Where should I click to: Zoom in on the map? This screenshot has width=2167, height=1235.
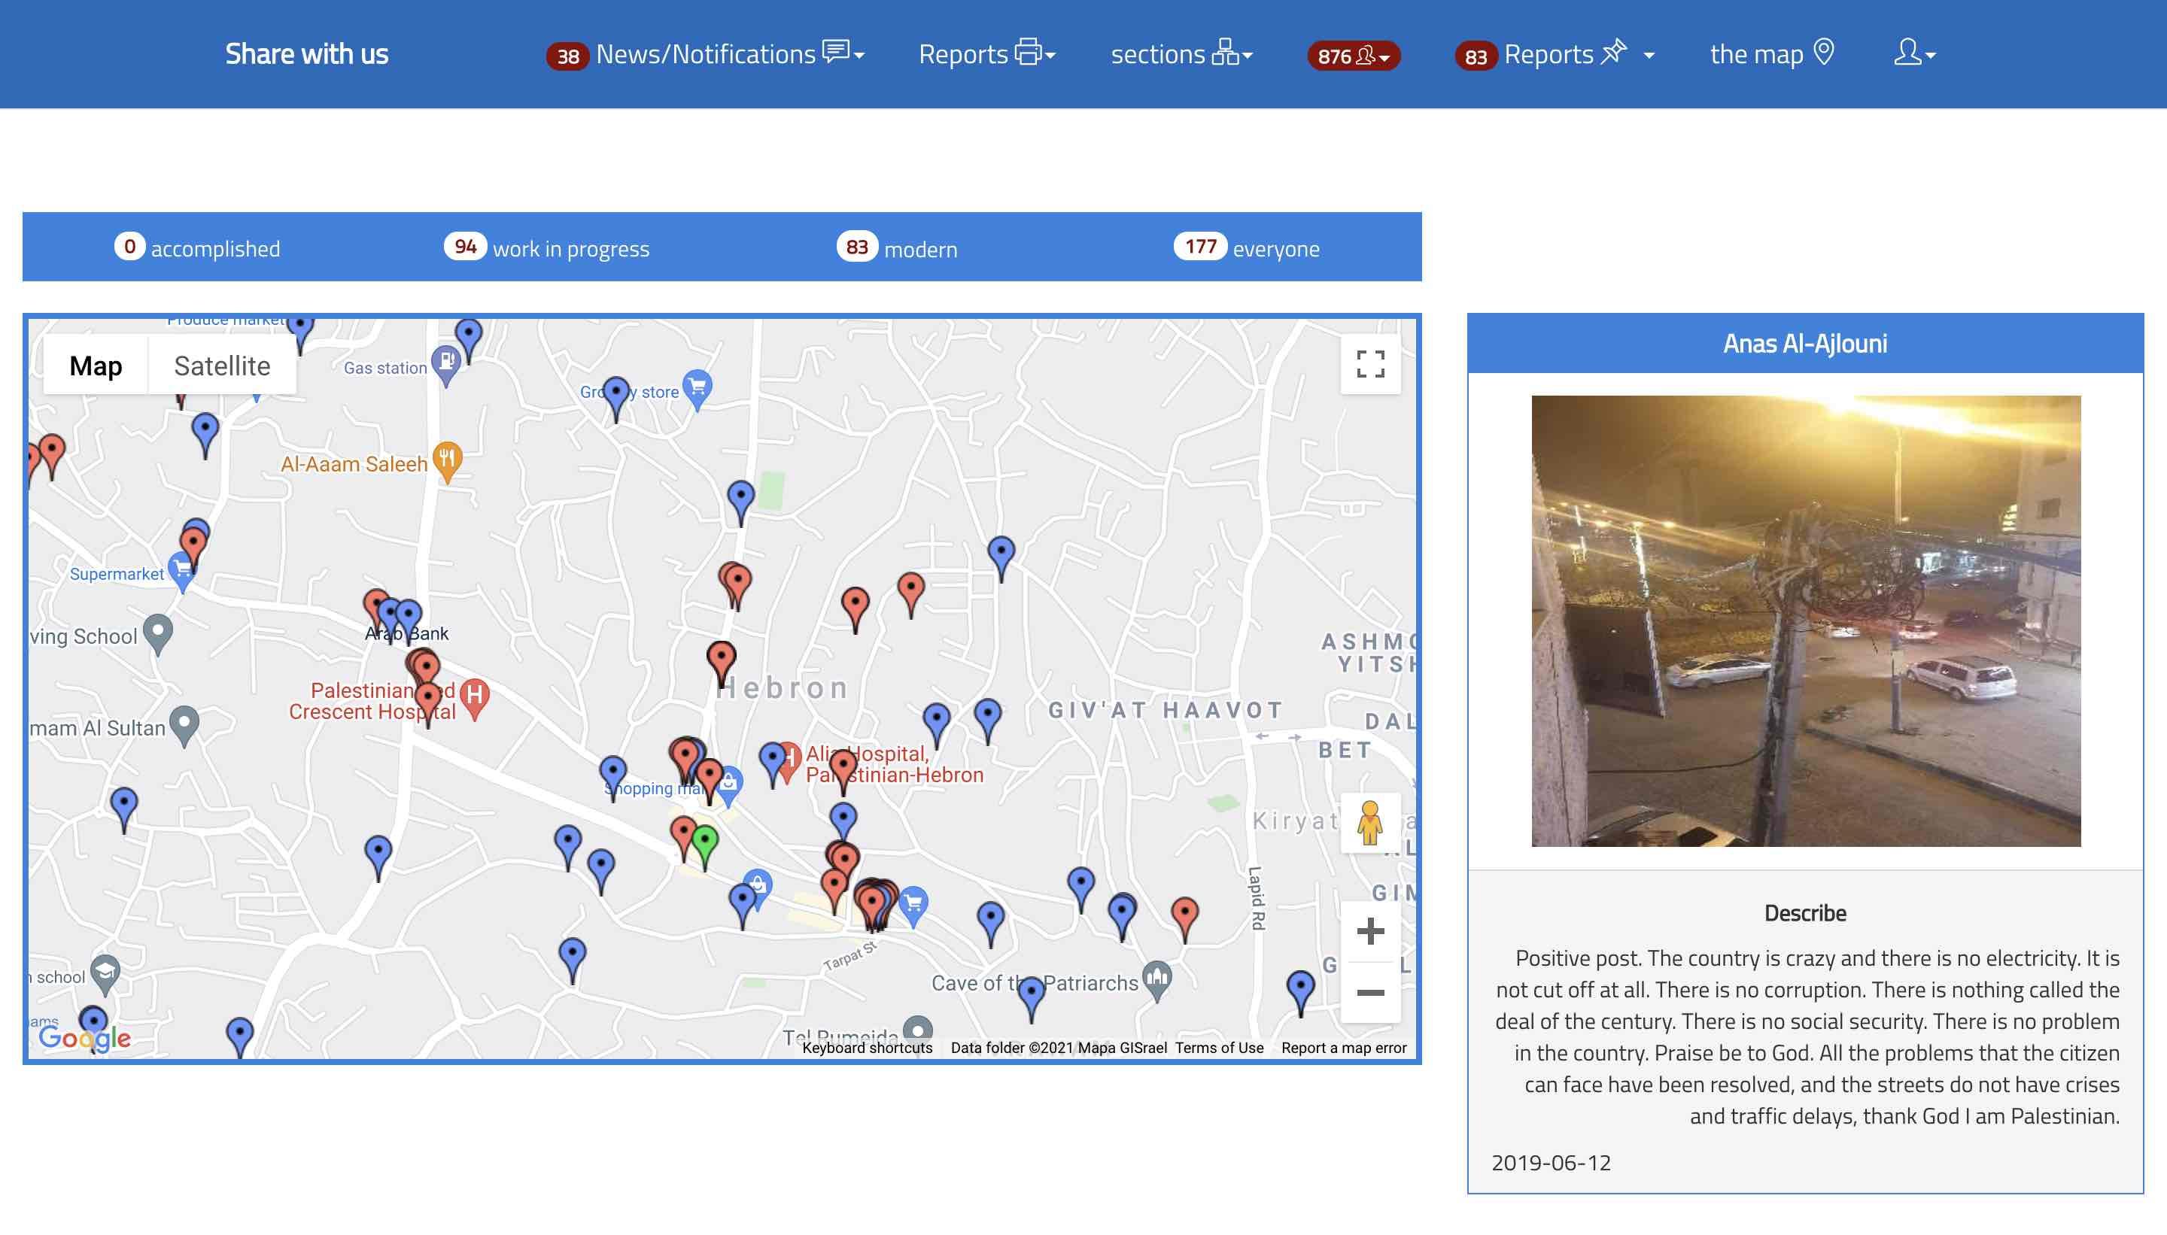(1369, 931)
